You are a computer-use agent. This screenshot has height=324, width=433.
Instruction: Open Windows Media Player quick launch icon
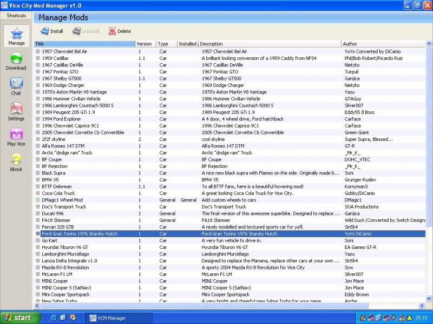point(73,318)
